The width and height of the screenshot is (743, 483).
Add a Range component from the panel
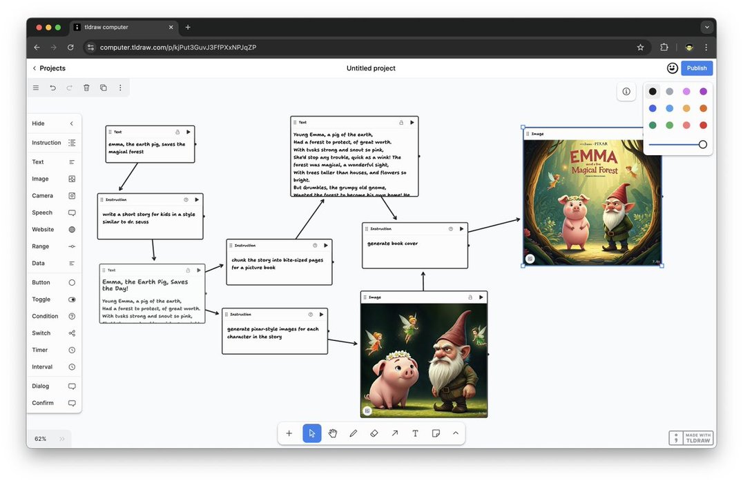(x=54, y=246)
